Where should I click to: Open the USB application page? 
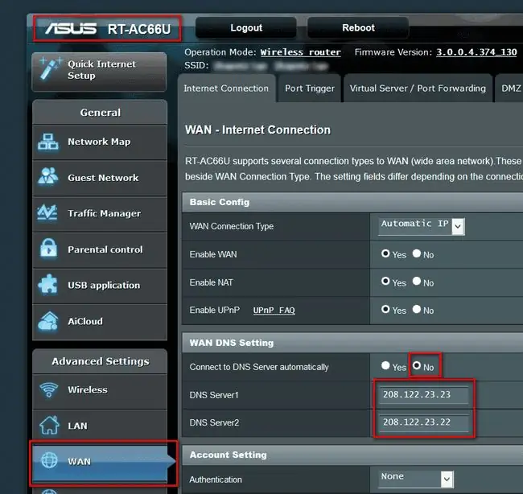point(100,286)
